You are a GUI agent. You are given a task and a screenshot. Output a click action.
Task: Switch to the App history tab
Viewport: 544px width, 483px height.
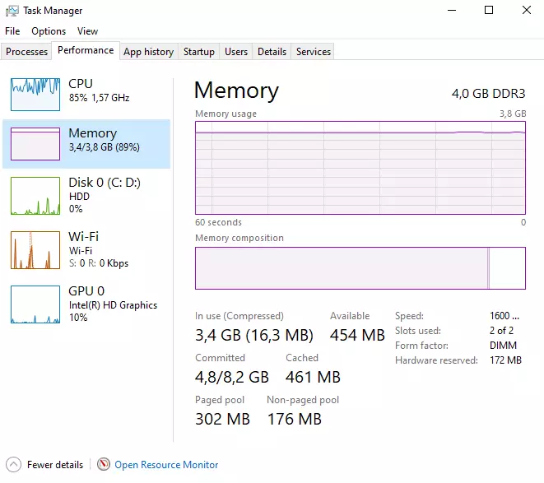[148, 52]
